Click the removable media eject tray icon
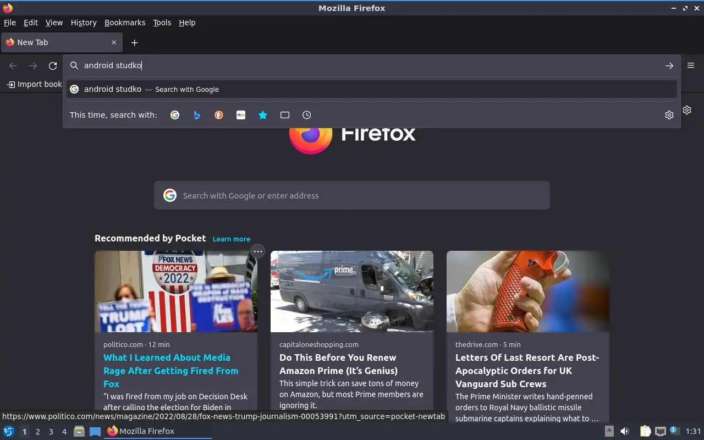 coord(609,431)
